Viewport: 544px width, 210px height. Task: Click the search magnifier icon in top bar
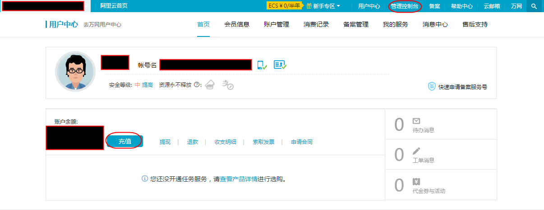(x=534, y=6)
